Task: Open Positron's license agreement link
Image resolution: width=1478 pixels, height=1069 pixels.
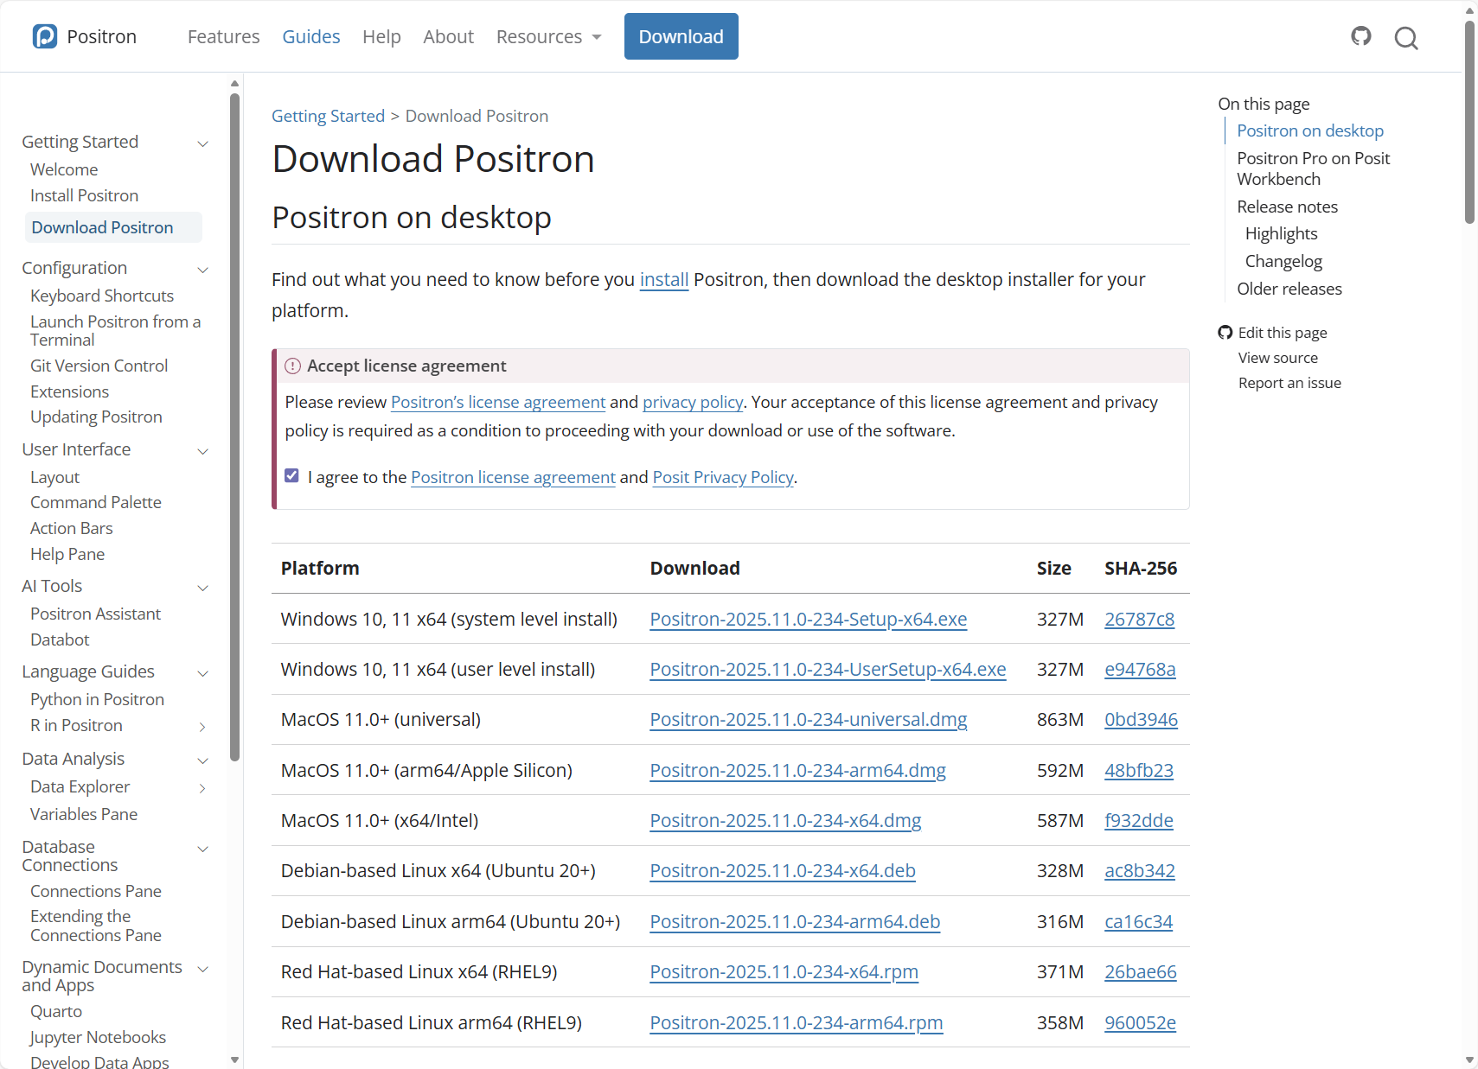Action: pyautogui.click(x=498, y=402)
